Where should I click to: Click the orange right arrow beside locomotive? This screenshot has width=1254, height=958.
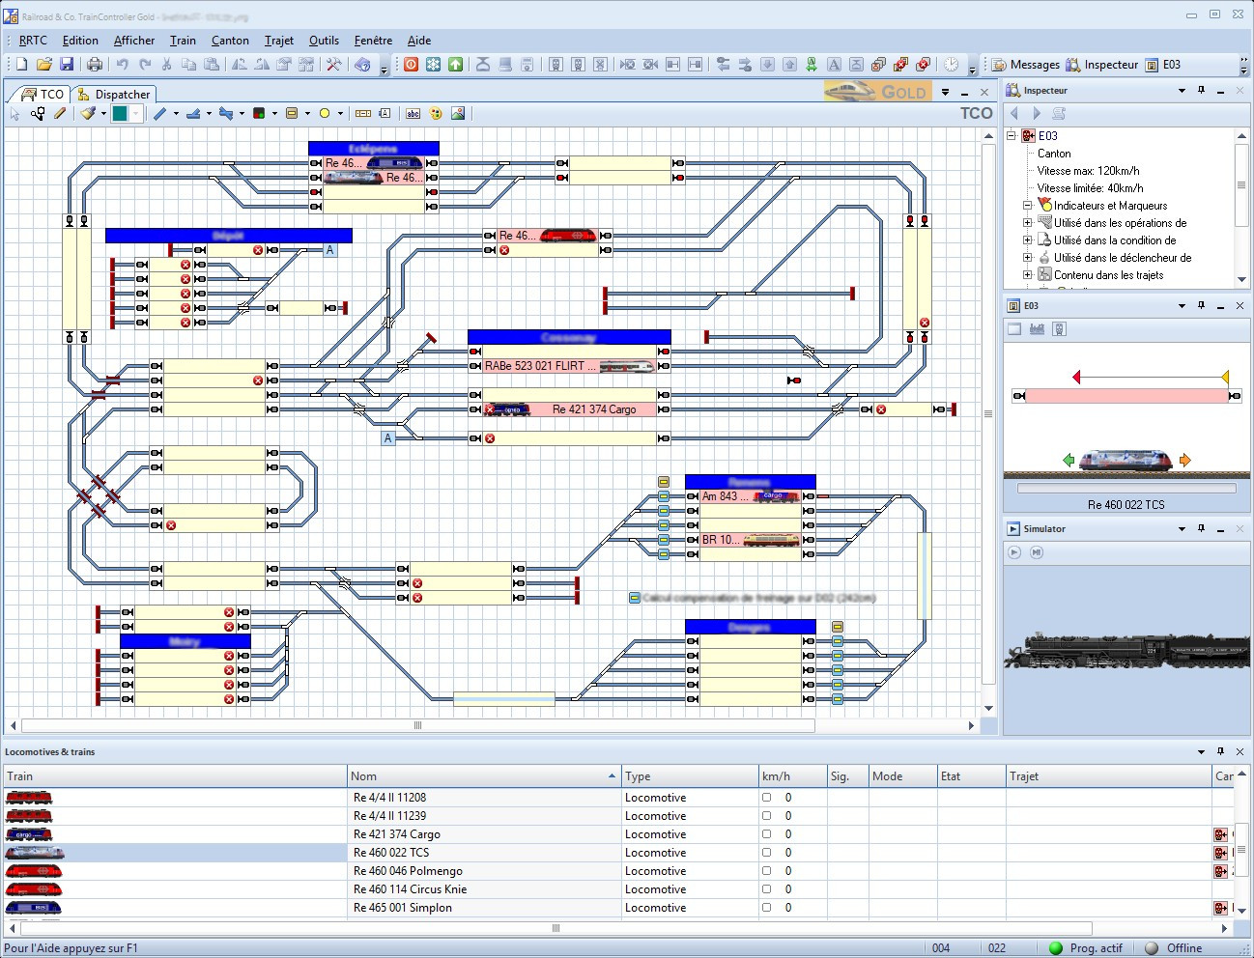point(1185,461)
